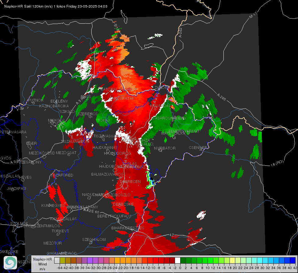Click the DEBRECEN city label
Screen dimensions: 298x273
[130, 181]
